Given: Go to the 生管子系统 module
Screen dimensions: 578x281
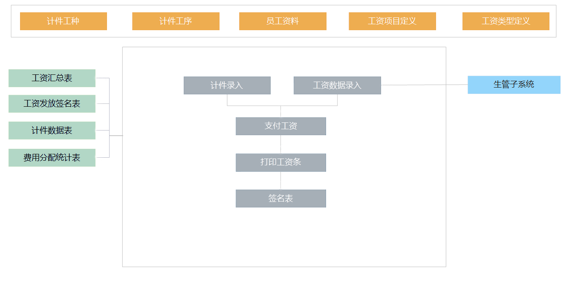Looking at the screenshot, I should (514, 85).
